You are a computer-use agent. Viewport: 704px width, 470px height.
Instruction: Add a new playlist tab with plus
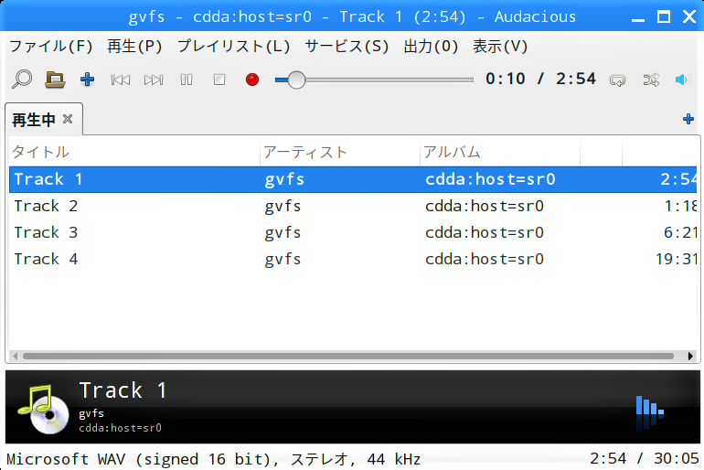[x=688, y=119]
